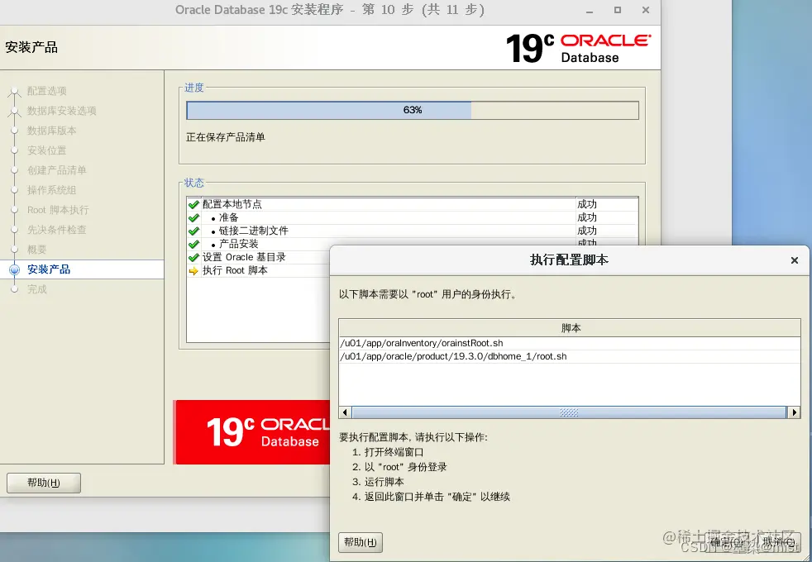The image size is (812, 562).
Task: Click the 帮助 button in the installer window
Action: pyautogui.click(x=44, y=483)
